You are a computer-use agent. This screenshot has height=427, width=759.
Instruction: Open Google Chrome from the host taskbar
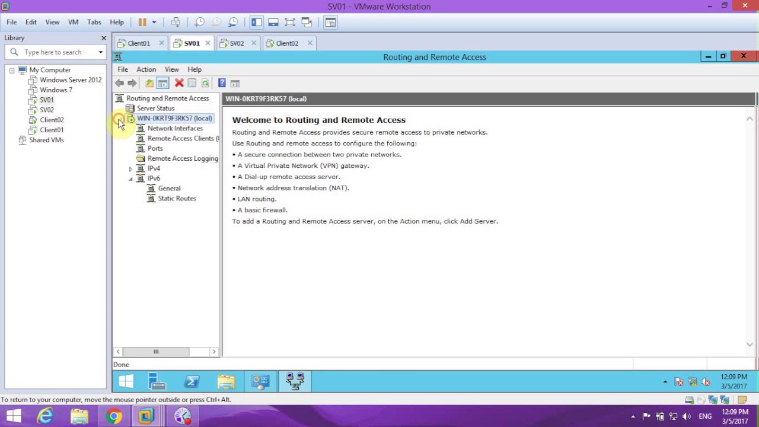[114, 416]
